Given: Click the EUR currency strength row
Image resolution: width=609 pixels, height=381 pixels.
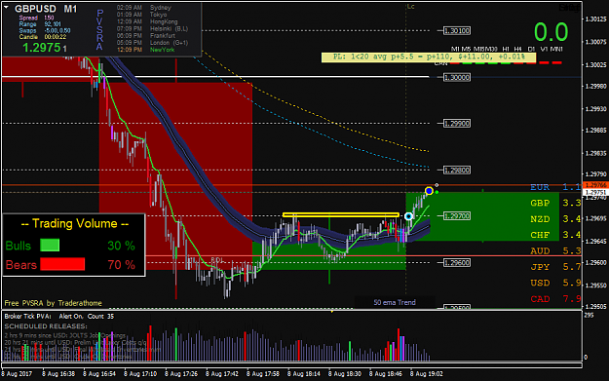Looking at the screenshot, I should click(x=555, y=187).
